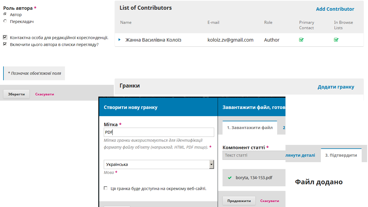
Task: Expand the Жанна Василівна Колоїз contributor row
Action: [120, 40]
